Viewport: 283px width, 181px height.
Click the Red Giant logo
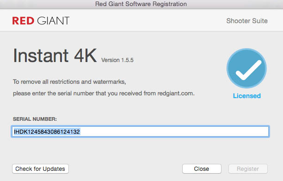(41, 20)
